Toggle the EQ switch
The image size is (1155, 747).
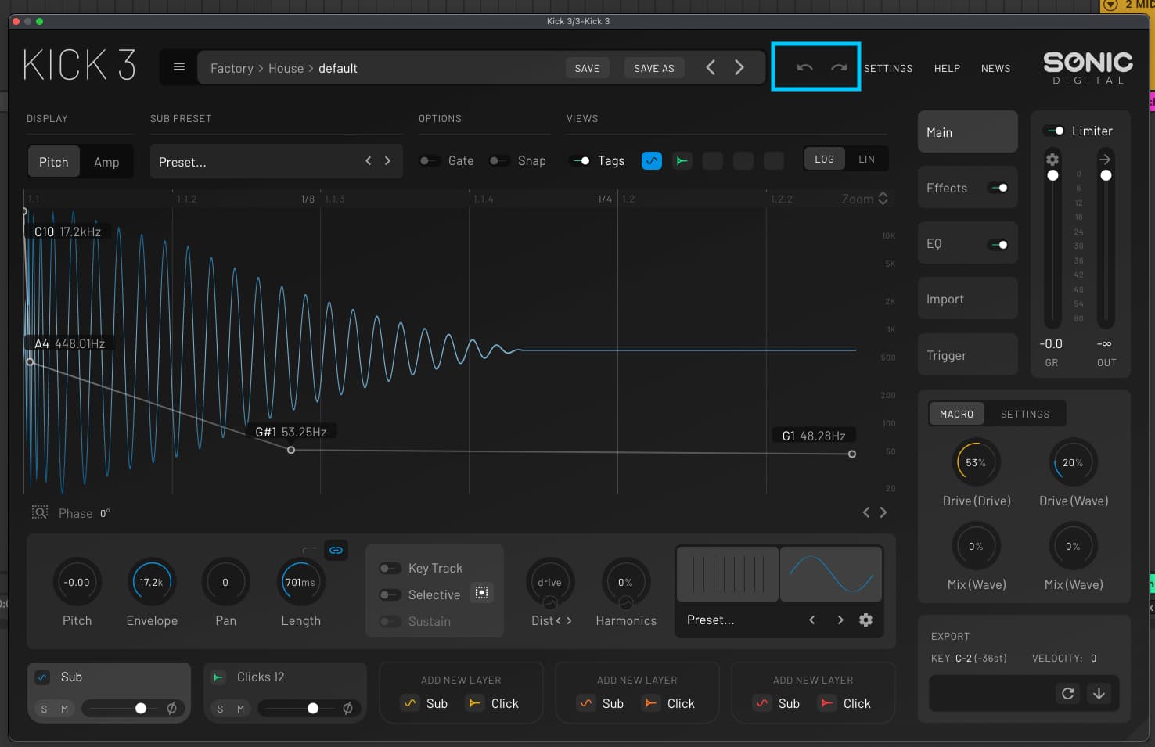coord(998,244)
